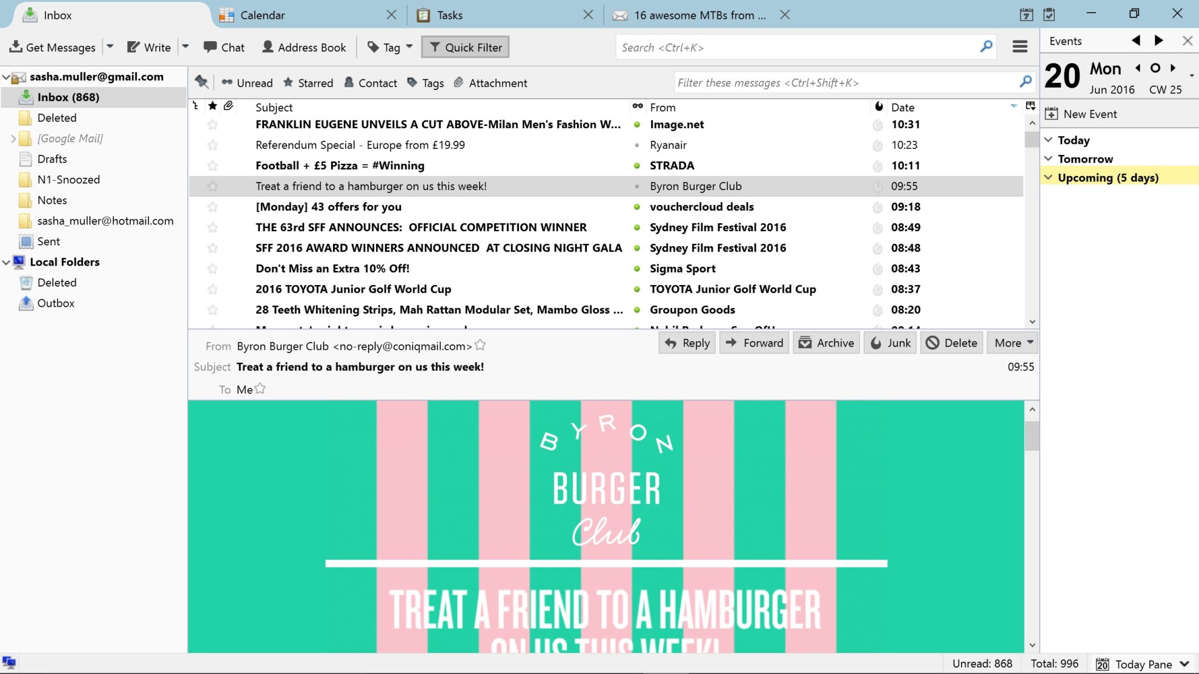The image size is (1199, 674).
Task: Collapse the Upcoming (5 days) section
Action: click(x=1049, y=177)
